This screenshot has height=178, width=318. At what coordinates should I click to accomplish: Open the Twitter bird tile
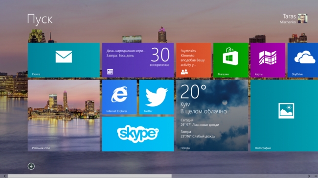tap(157, 97)
